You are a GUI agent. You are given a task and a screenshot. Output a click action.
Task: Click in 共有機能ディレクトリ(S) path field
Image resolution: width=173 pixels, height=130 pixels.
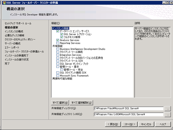tap(129, 109)
